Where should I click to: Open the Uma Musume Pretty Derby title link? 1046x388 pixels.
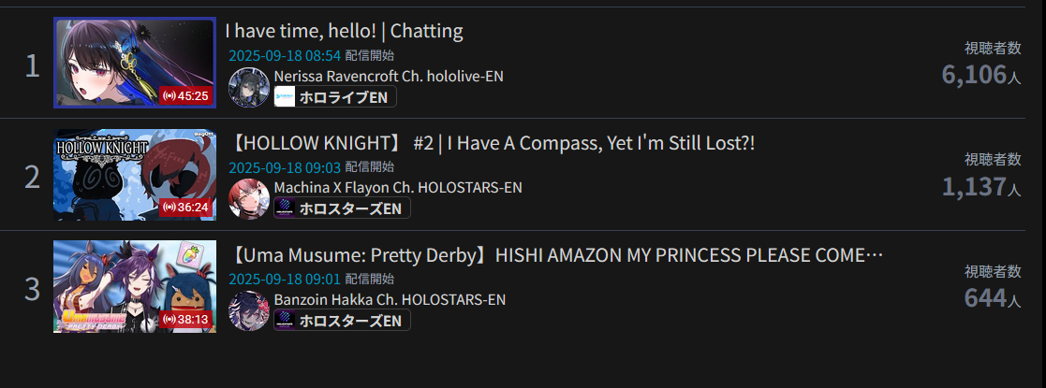[556, 254]
